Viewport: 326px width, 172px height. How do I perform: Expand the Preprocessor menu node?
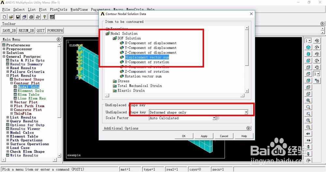tap(4, 49)
